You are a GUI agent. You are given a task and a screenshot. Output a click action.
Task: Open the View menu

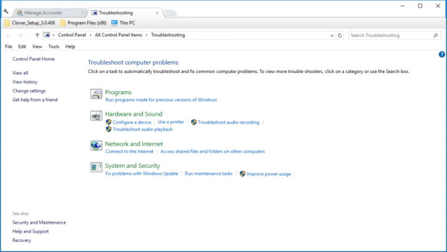pos(37,47)
